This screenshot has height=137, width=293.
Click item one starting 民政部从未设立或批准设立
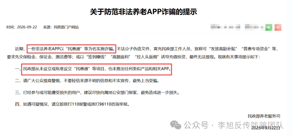click(x=97, y=69)
